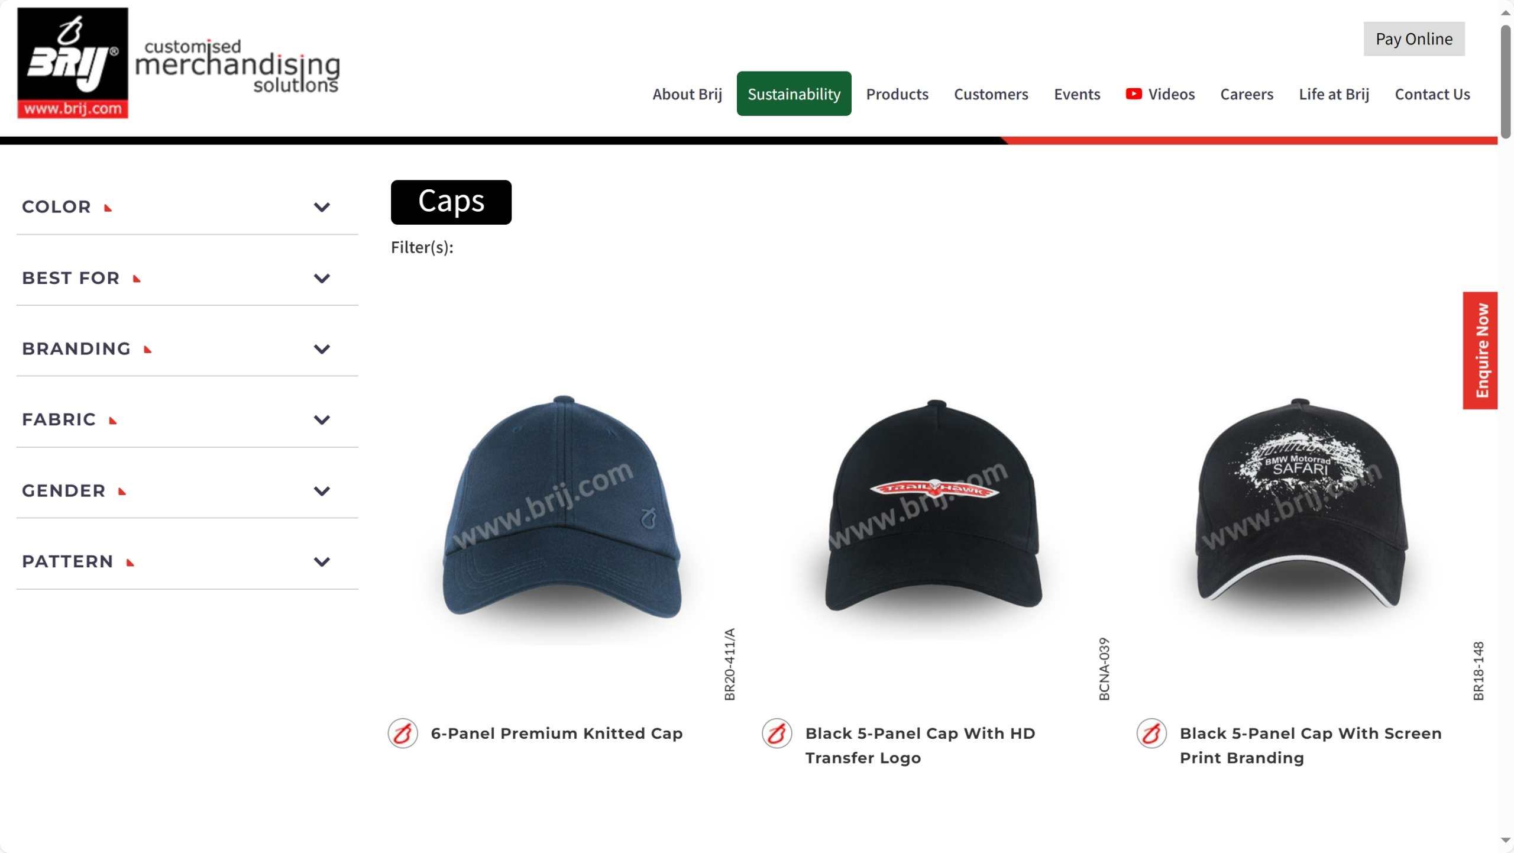Image resolution: width=1514 pixels, height=853 pixels.
Task: Click the page vertical scrollbar thumb
Action: click(1506, 81)
